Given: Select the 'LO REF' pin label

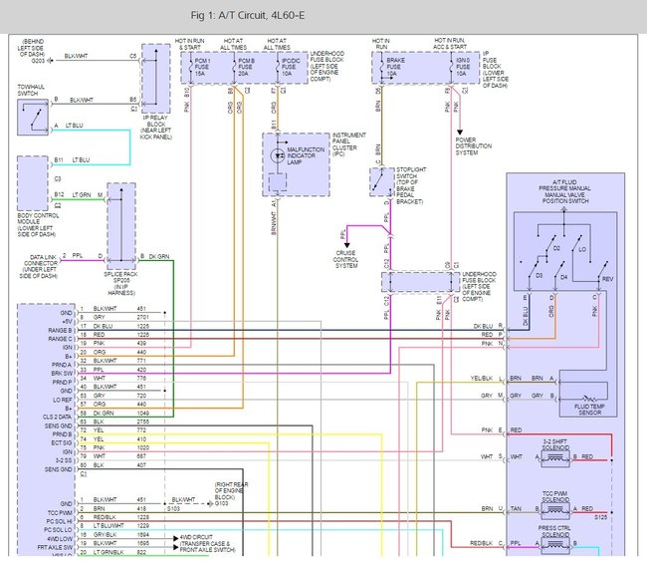Looking at the screenshot, I should tap(63, 400).
